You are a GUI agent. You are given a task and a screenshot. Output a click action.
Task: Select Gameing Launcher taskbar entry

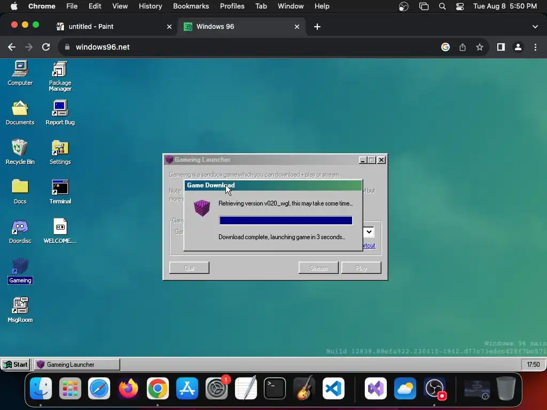(77, 364)
